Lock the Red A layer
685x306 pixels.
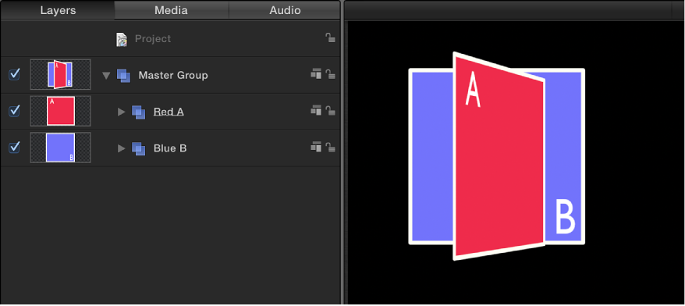tap(331, 111)
